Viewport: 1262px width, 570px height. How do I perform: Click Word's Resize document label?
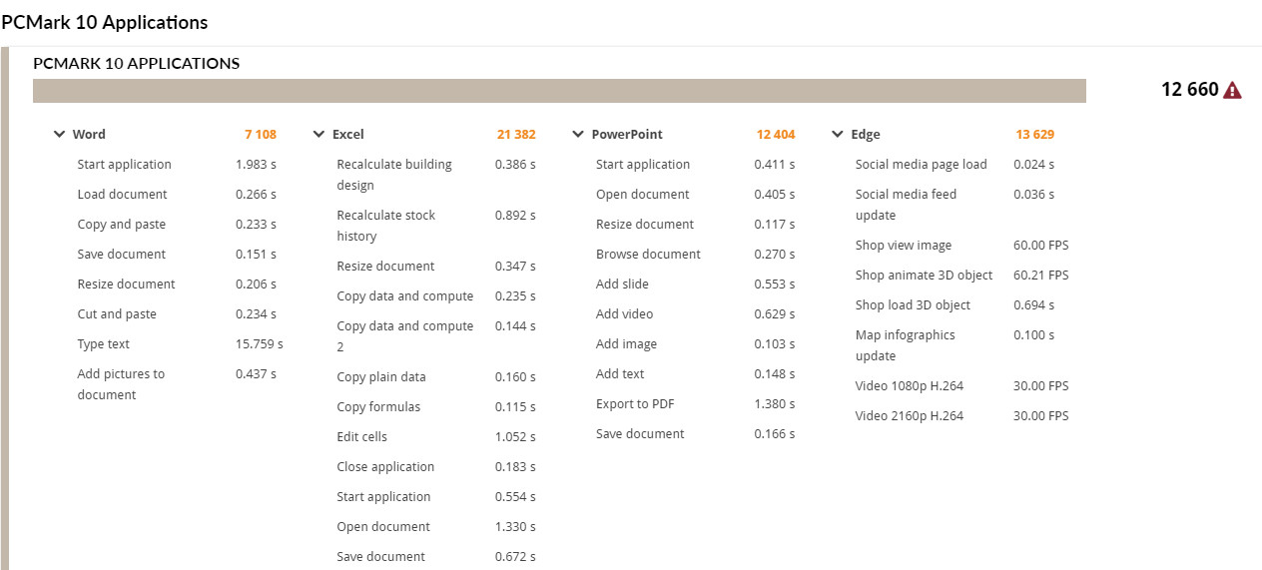[x=126, y=284]
